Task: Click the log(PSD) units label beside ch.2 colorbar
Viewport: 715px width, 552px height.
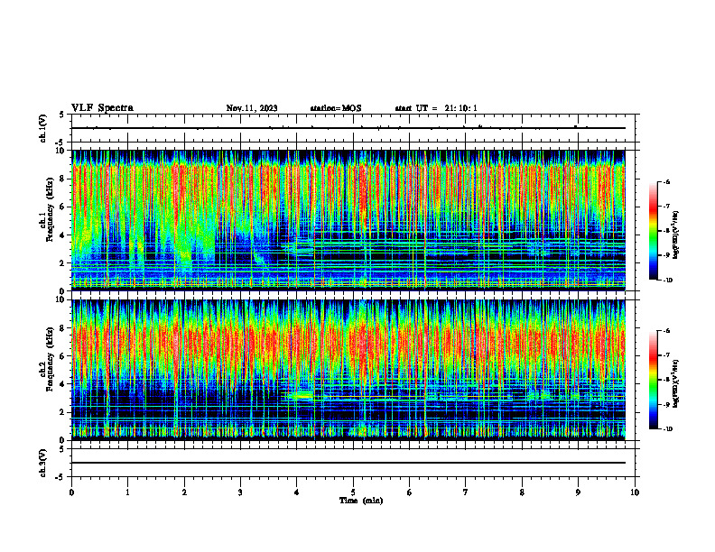Action: tap(677, 384)
